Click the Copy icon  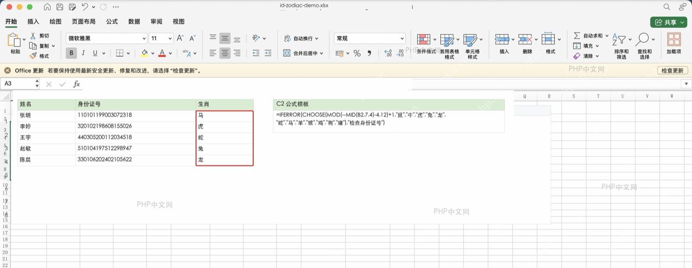(x=33, y=46)
